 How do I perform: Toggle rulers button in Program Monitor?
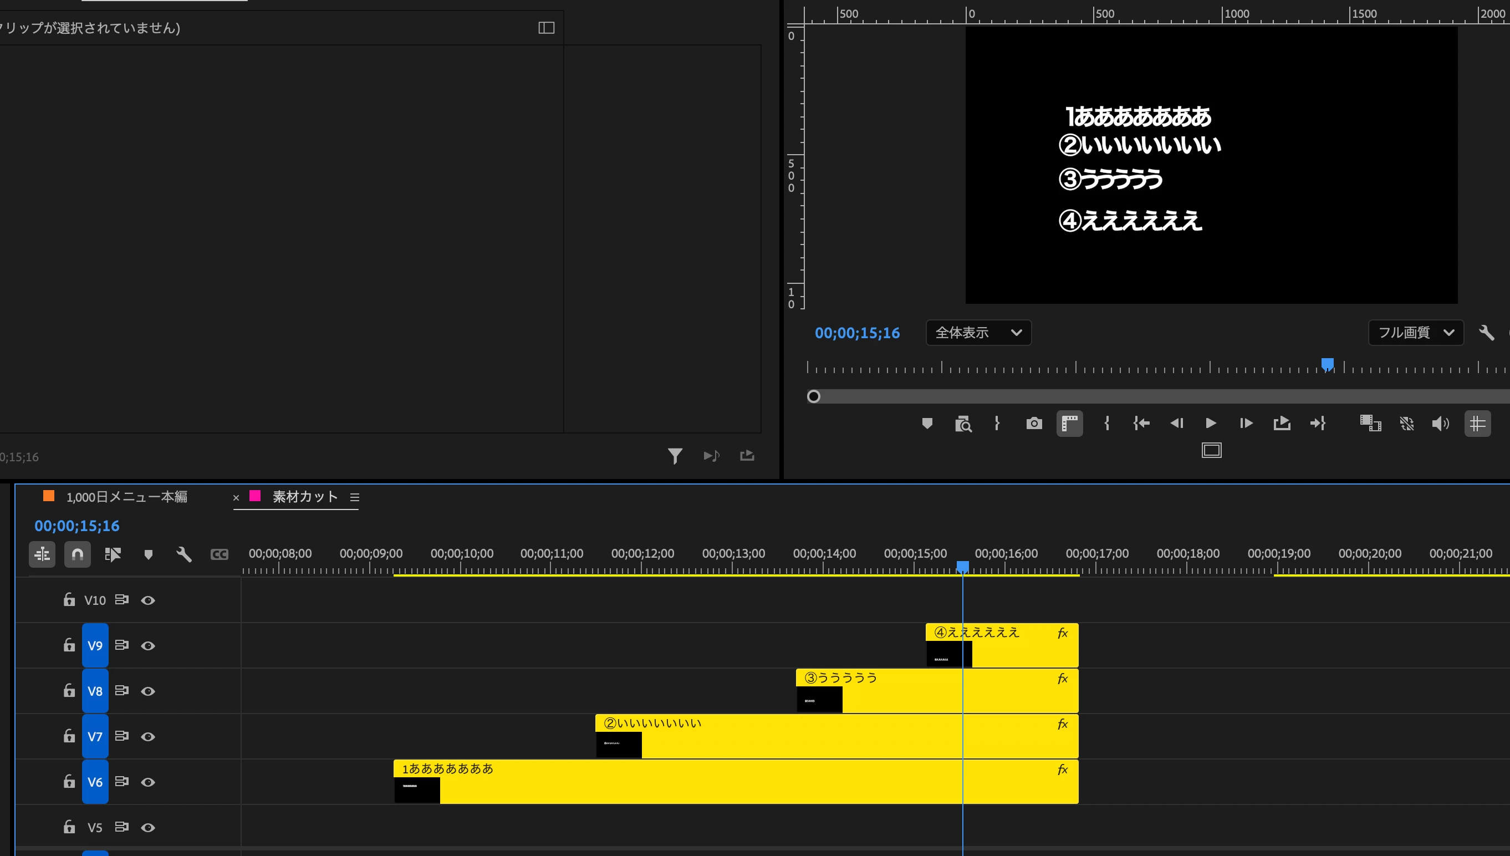1070,424
